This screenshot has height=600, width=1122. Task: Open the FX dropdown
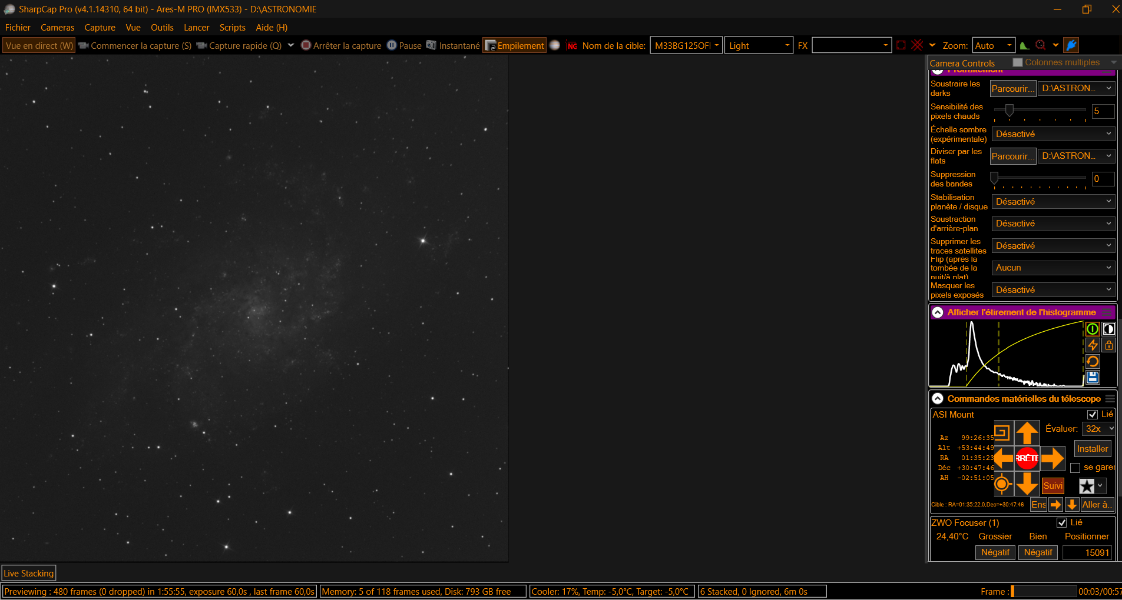852,45
